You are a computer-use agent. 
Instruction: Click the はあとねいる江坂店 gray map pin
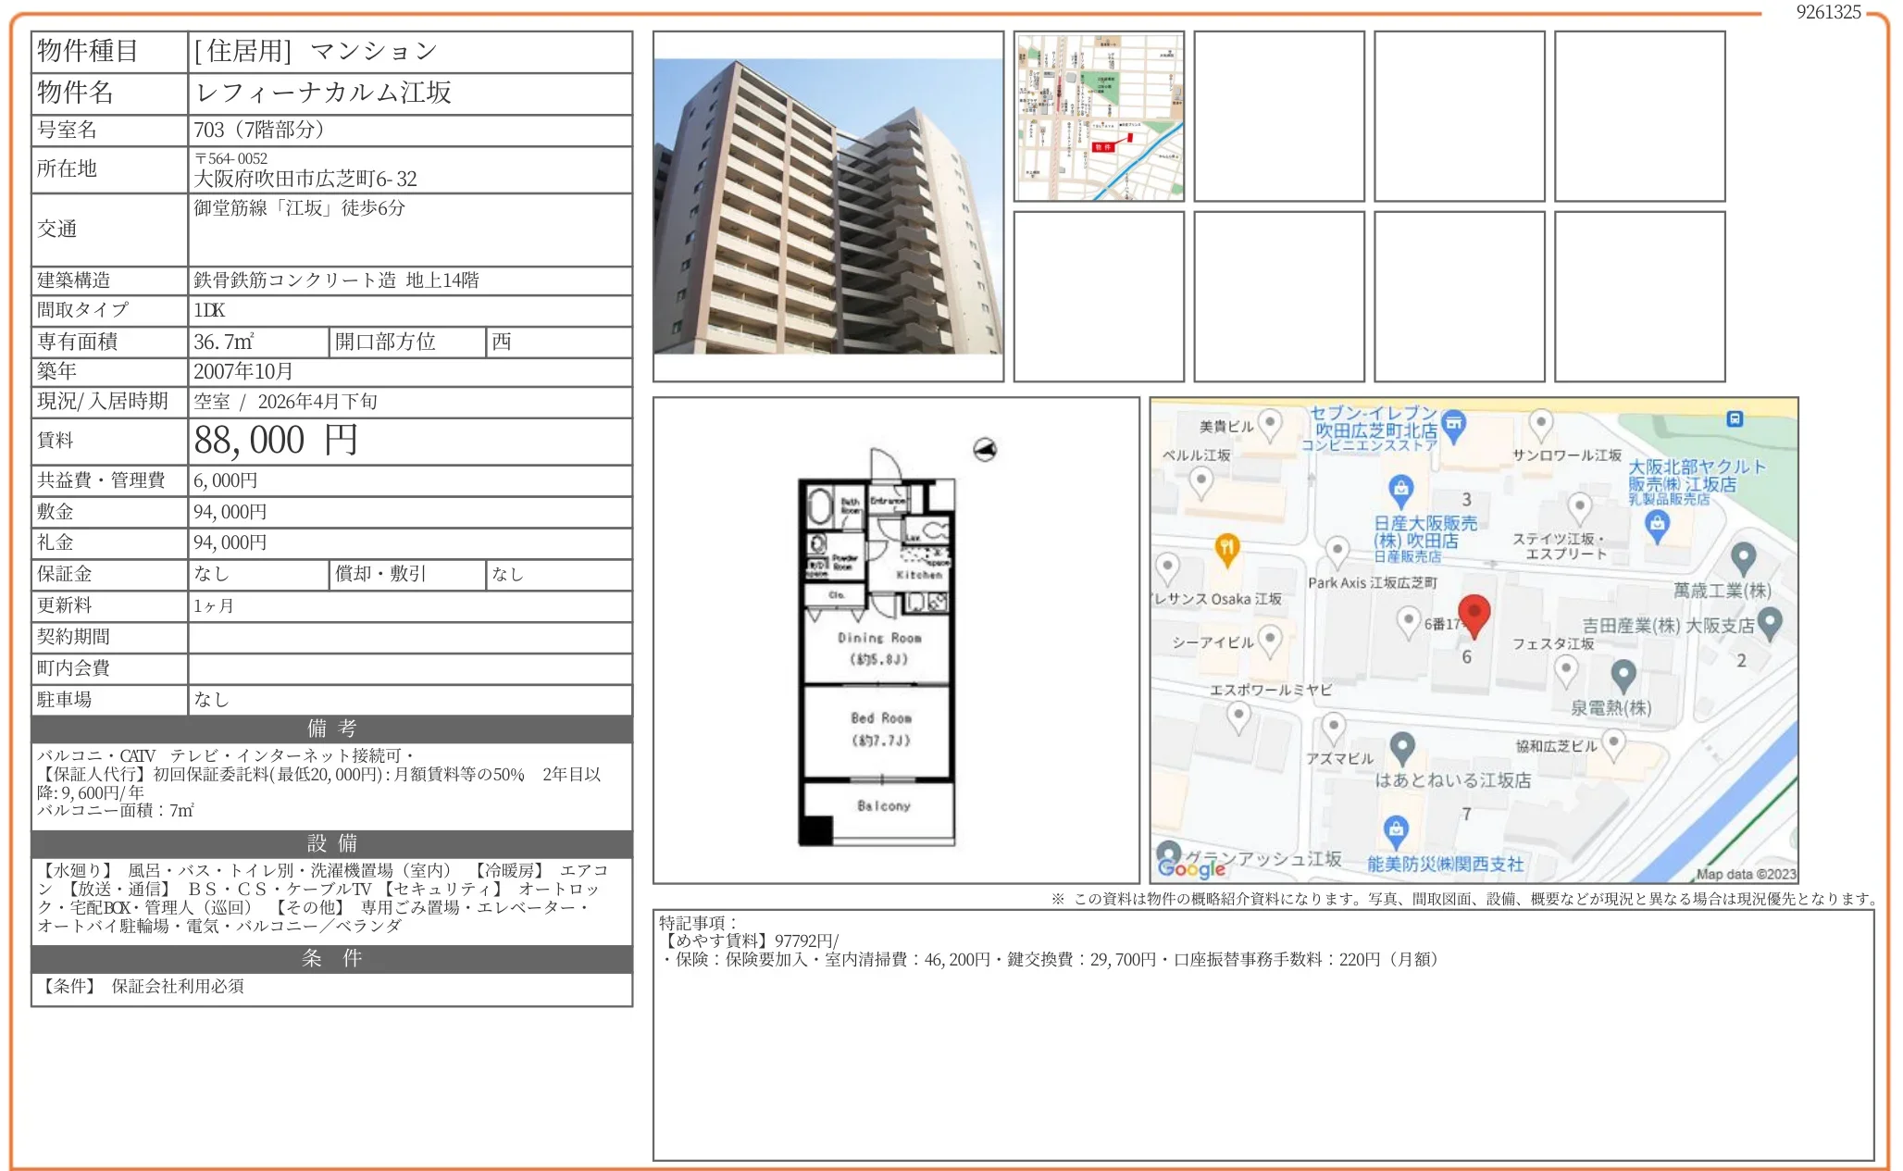point(1402,746)
